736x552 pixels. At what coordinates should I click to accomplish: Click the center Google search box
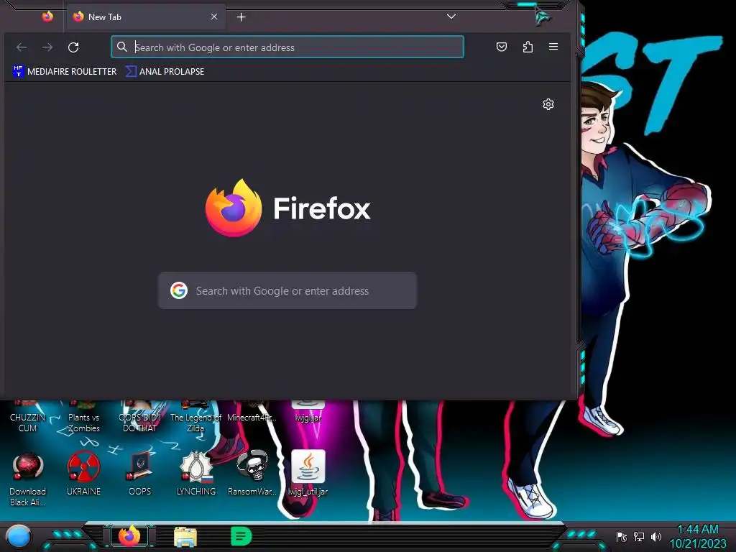pyautogui.click(x=287, y=290)
